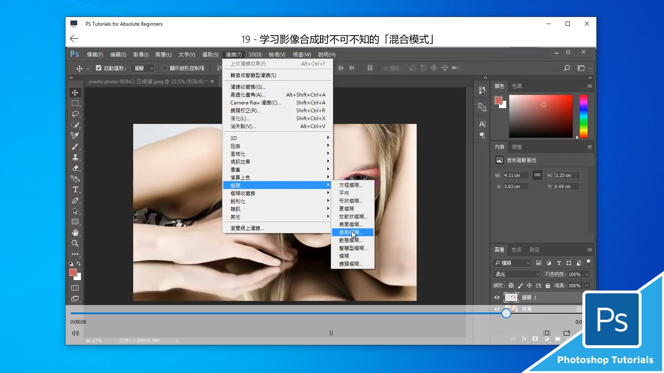Click 瀏覽網上濾鏡 at menu bottom

point(278,228)
